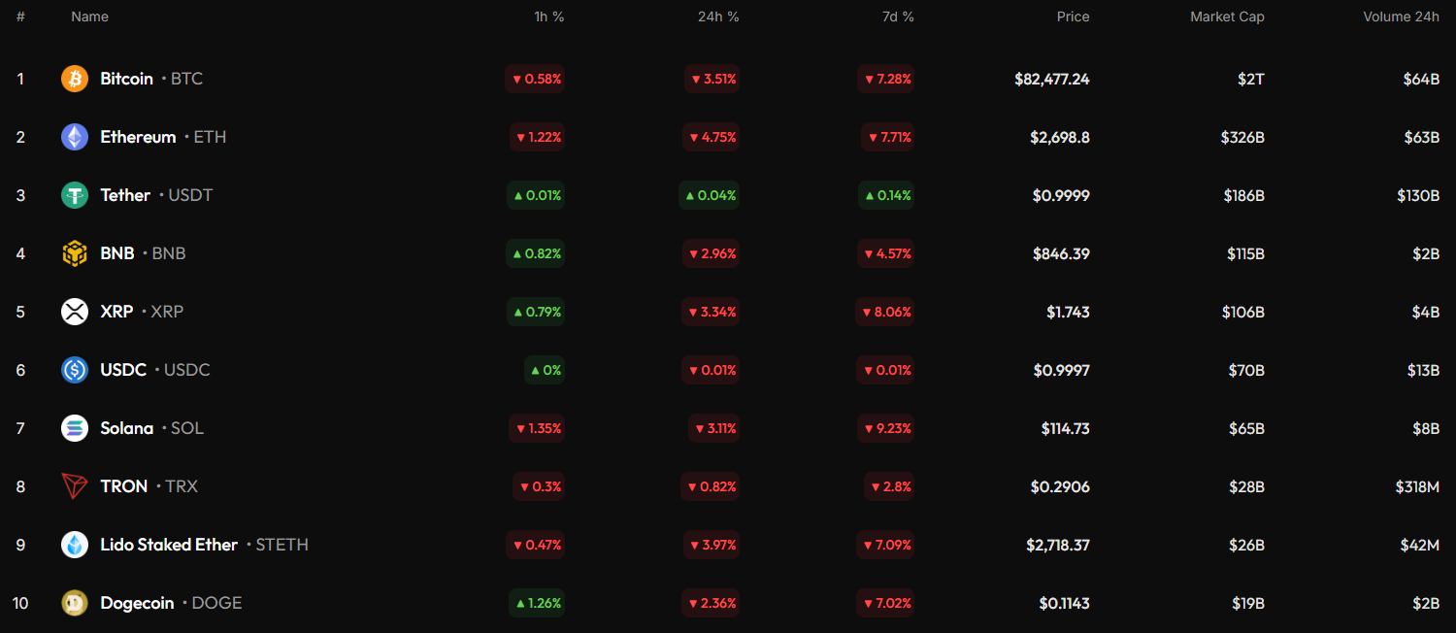This screenshot has width=1456, height=633.
Task: Click the Dogecoin logo icon
Action: [75, 603]
